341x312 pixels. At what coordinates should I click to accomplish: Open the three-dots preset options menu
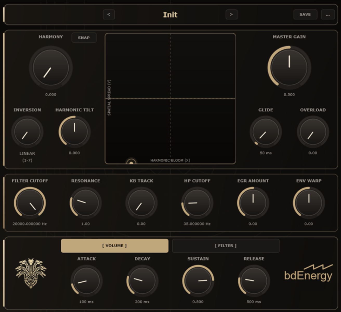pos(328,15)
